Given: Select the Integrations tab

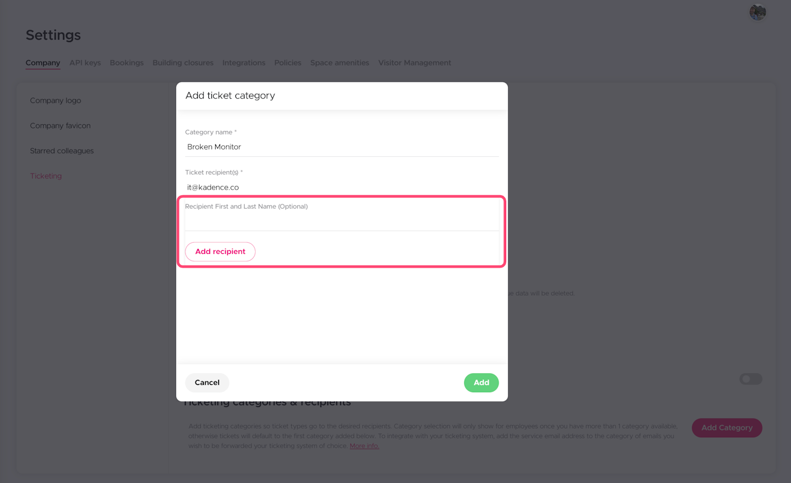Looking at the screenshot, I should [x=243, y=63].
